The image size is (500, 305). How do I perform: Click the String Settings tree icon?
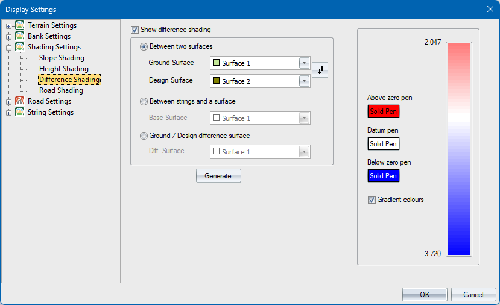tap(20, 112)
